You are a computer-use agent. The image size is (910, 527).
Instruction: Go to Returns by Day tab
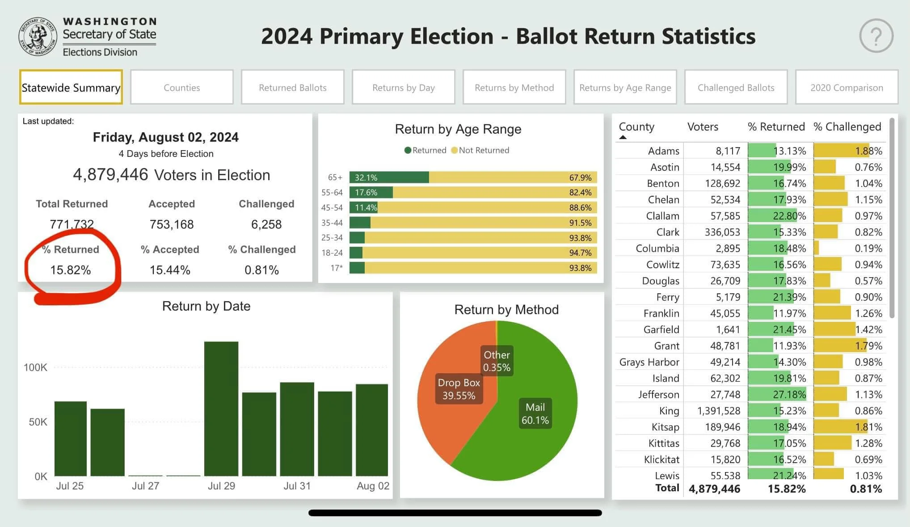404,87
